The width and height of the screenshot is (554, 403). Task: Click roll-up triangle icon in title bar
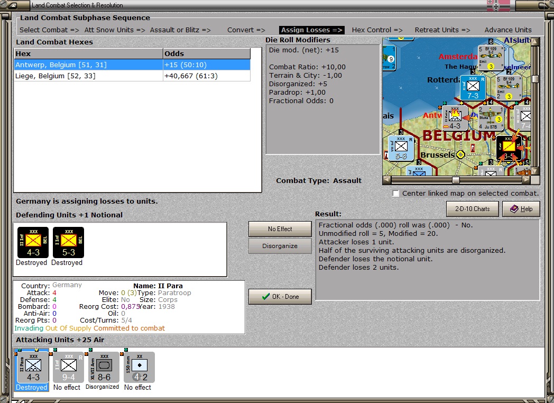click(12, 5)
